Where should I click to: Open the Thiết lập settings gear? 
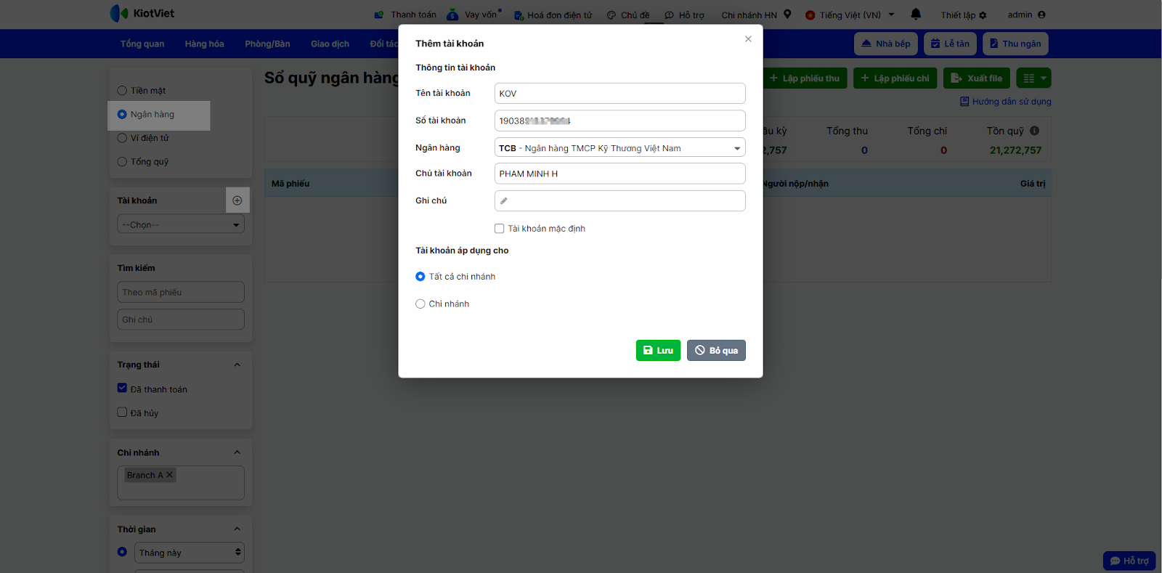(x=983, y=15)
